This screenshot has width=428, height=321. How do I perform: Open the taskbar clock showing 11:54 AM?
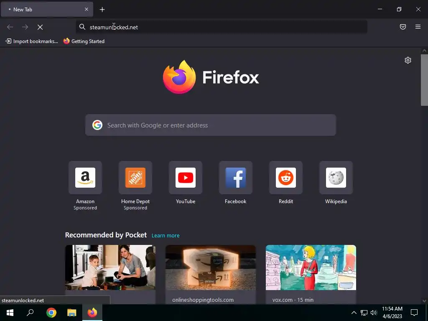[x=392, y=313]
